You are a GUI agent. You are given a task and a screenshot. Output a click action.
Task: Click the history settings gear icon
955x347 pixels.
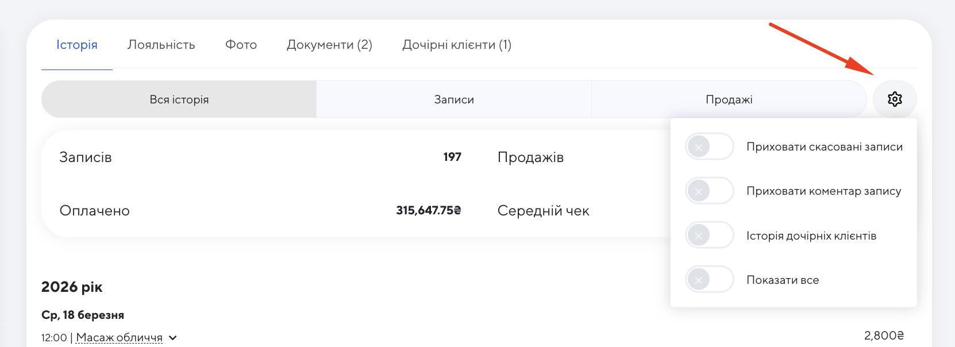click(x=895, y=99)
